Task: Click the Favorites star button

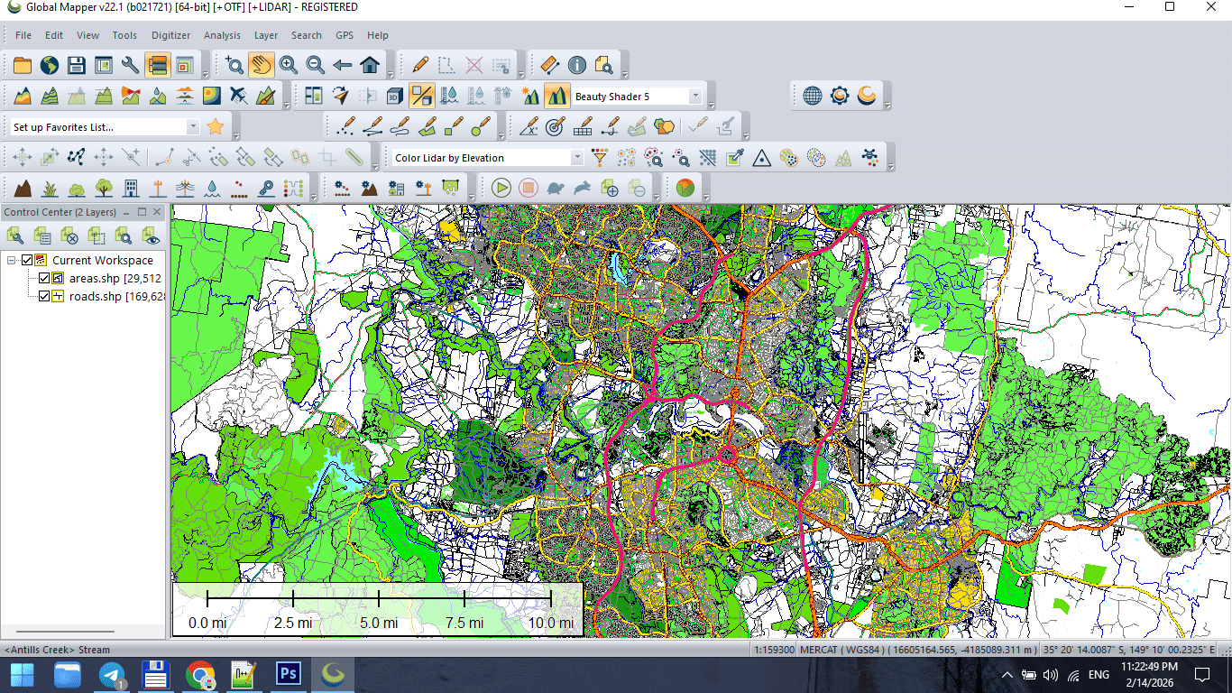Action: [x=216, y=127]
